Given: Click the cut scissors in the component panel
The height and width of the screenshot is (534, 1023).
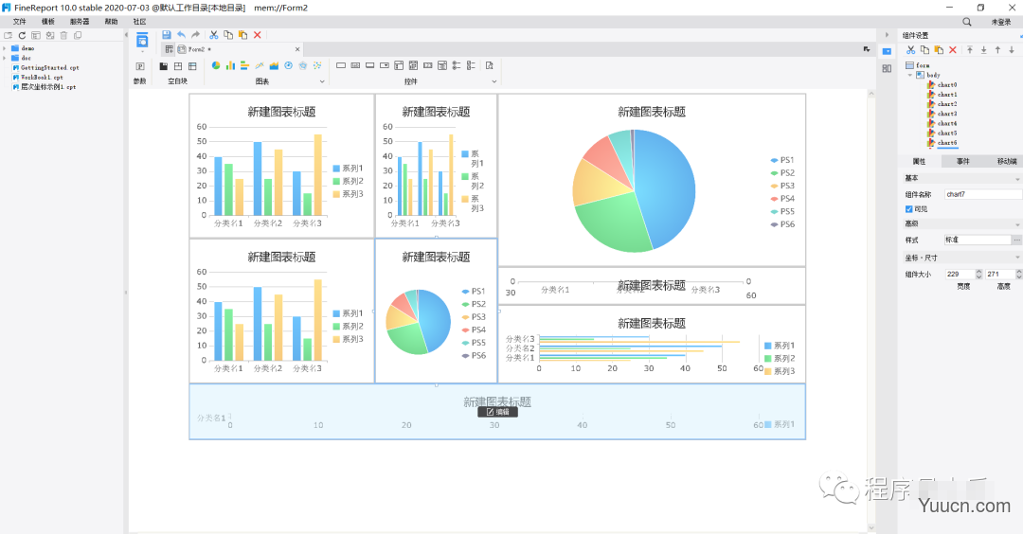Looking at the screenshot, I should coord(911,49).
